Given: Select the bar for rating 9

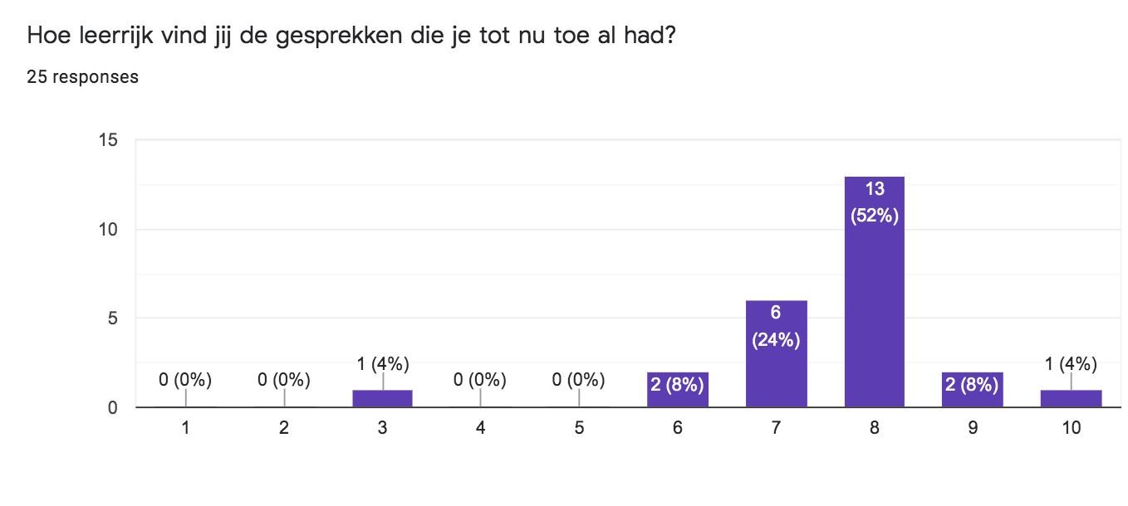Looking at the screenshot, I should 973,390.
